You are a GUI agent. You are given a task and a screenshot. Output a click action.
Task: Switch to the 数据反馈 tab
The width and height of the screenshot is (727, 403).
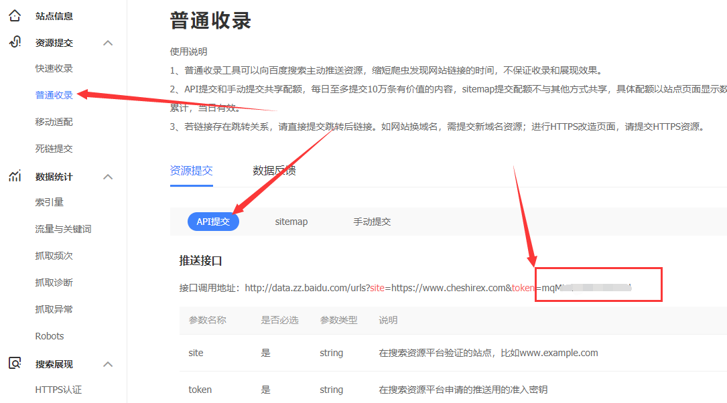point(275,171)
